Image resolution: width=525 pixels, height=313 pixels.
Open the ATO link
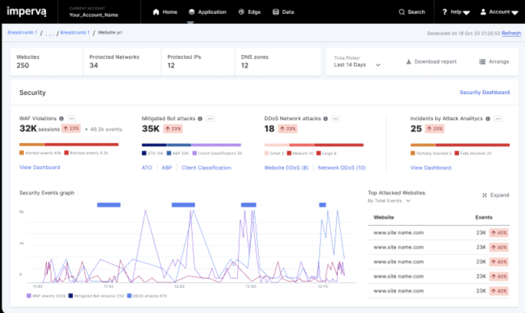click(x=147, y=168)
